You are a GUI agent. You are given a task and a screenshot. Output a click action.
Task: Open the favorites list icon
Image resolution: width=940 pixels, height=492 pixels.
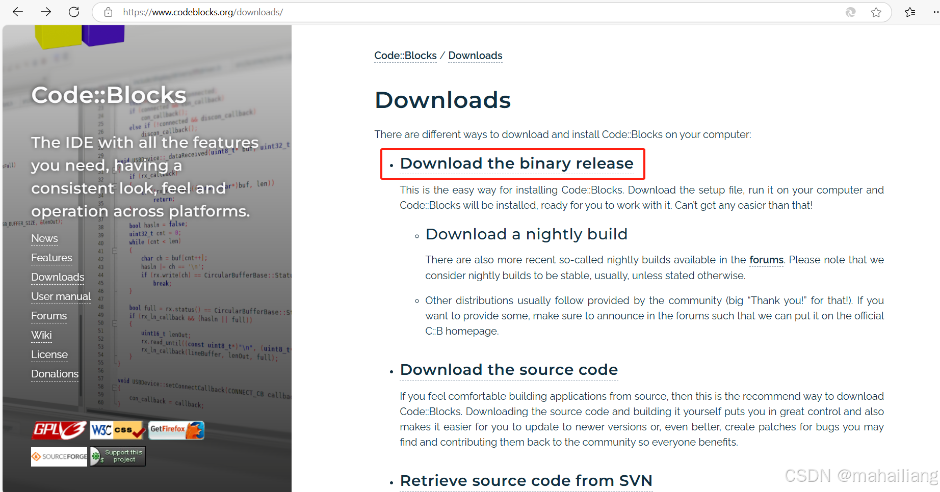[x=910, y=12]
